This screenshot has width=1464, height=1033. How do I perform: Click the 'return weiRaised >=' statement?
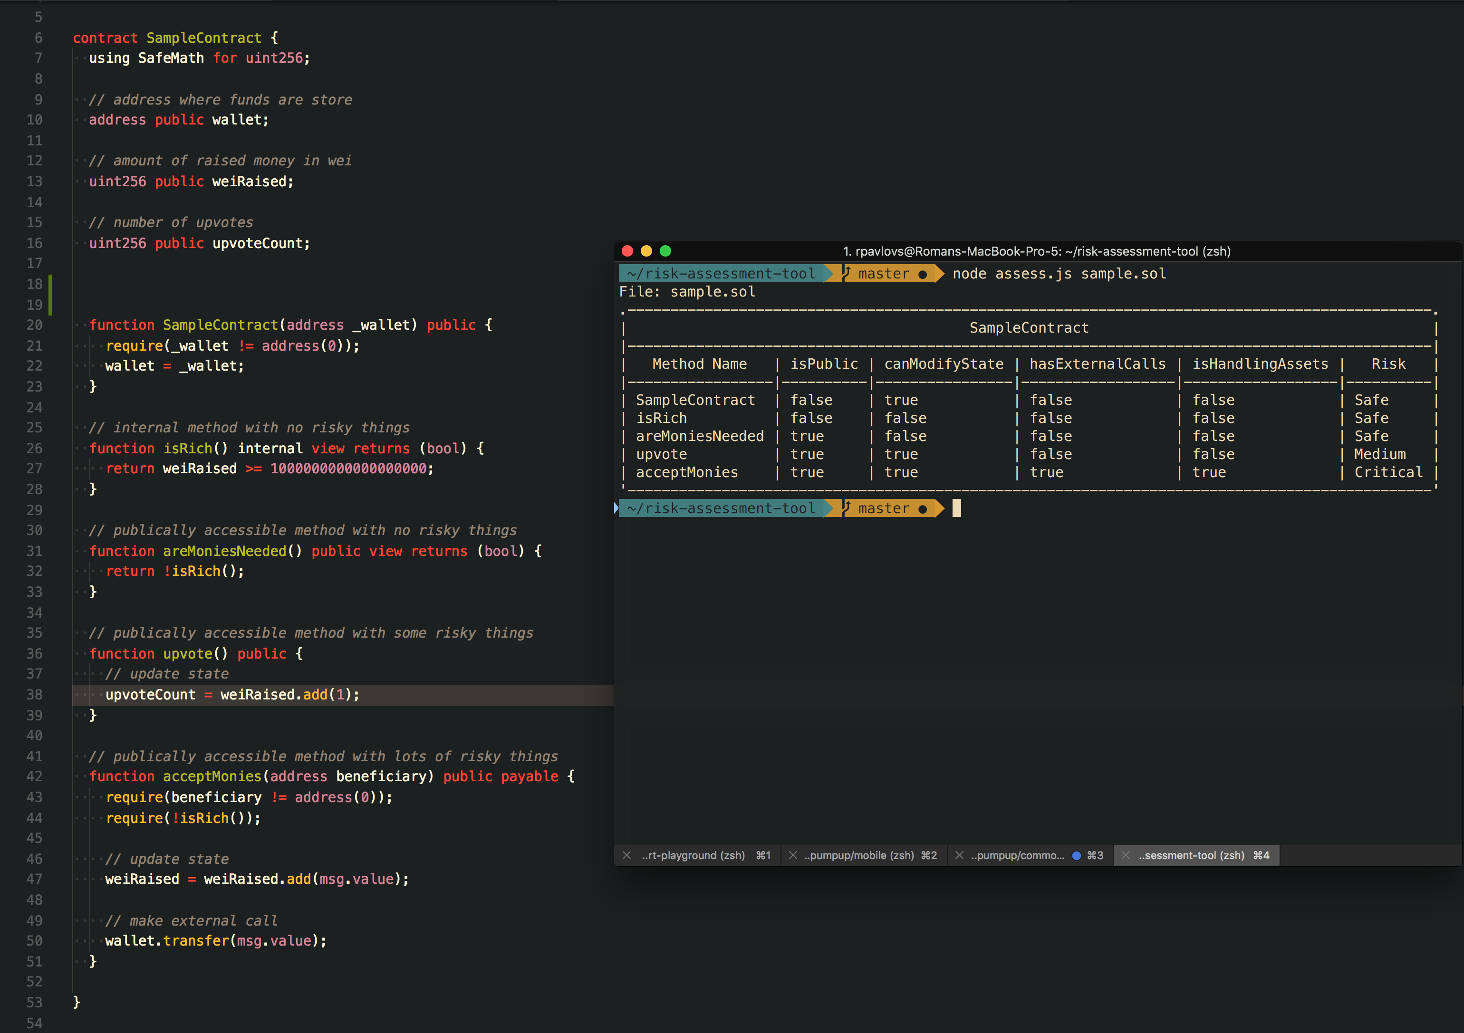coord(270,469)
